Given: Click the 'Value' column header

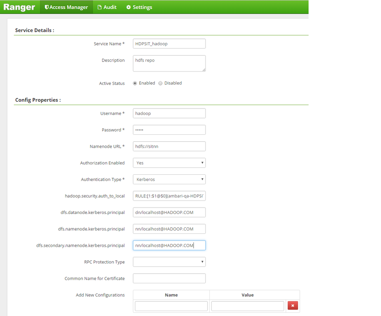Looking at the screenshot, I should (248, 295).
